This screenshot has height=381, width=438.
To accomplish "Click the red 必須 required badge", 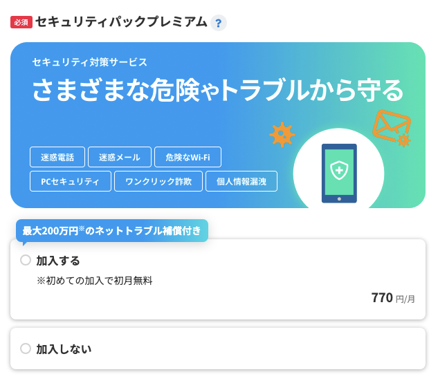I will (x=21, y=22).
